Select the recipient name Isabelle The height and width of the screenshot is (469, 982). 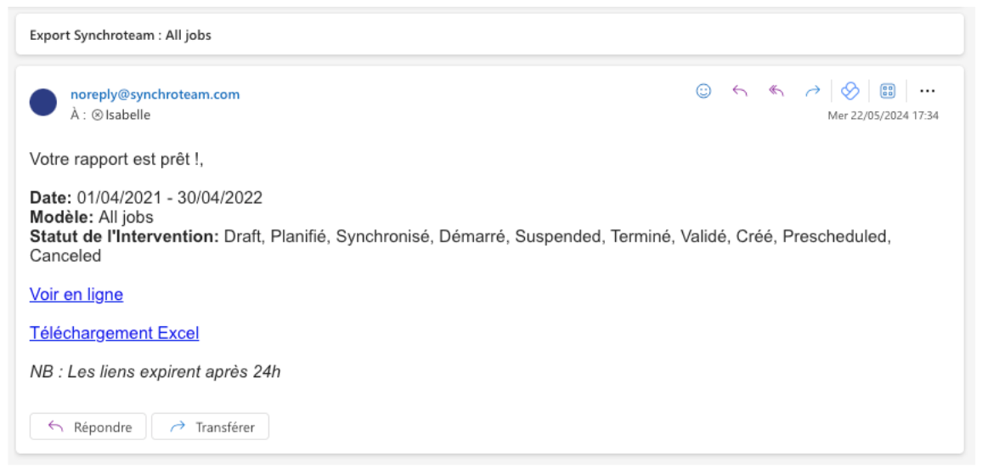point(127,116)
